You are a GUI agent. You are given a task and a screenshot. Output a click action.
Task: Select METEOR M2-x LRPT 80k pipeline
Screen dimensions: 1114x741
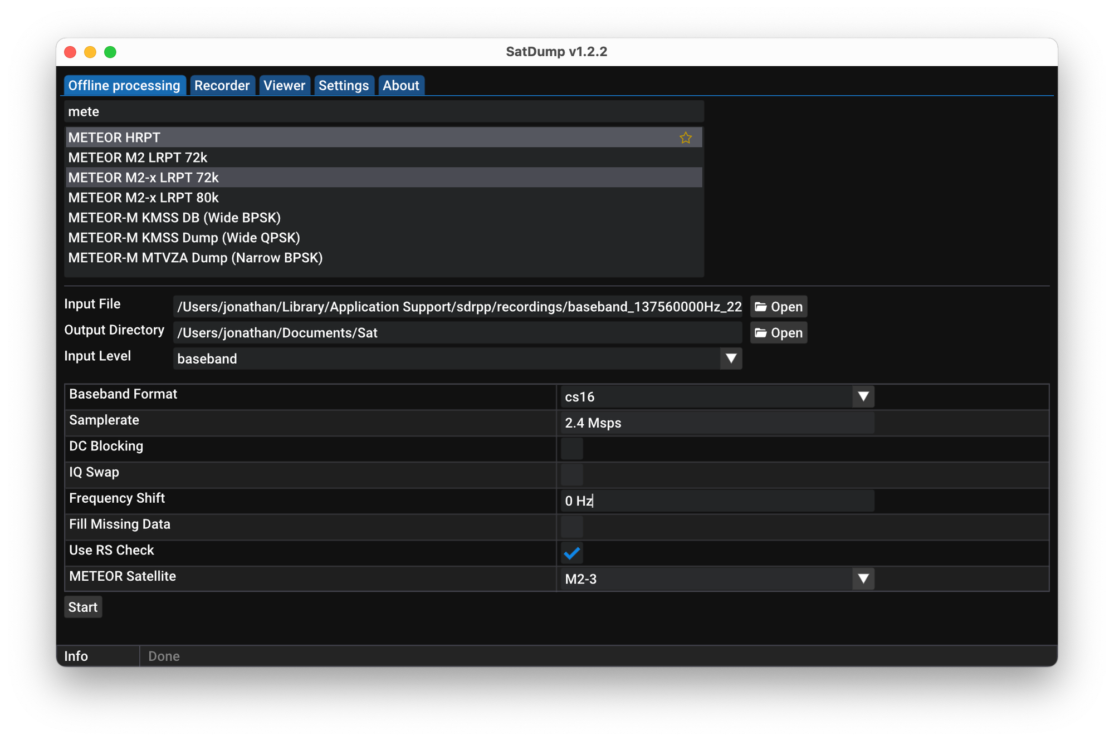143,198
